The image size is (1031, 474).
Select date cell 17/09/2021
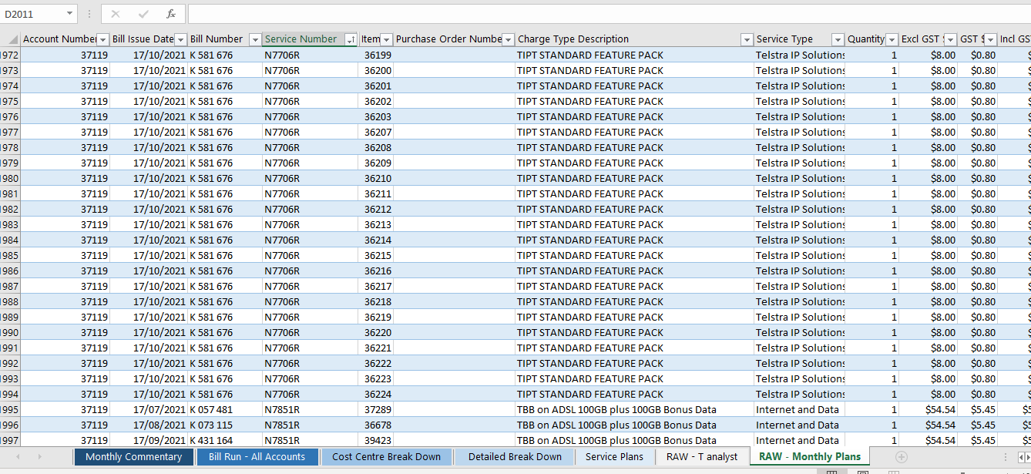click(x=149, y=440)
